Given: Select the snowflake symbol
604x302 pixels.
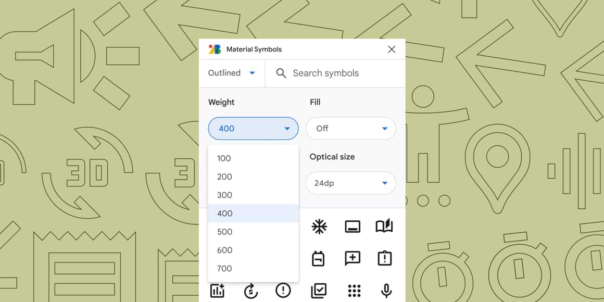Looking at the screenshot, I should (319, 226).
